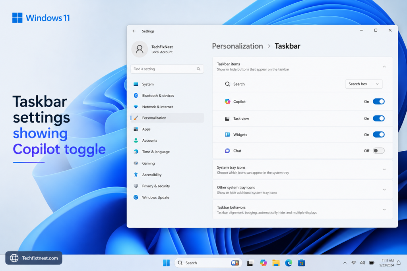
Task: Expand System tray icons section
Action: 384,169
